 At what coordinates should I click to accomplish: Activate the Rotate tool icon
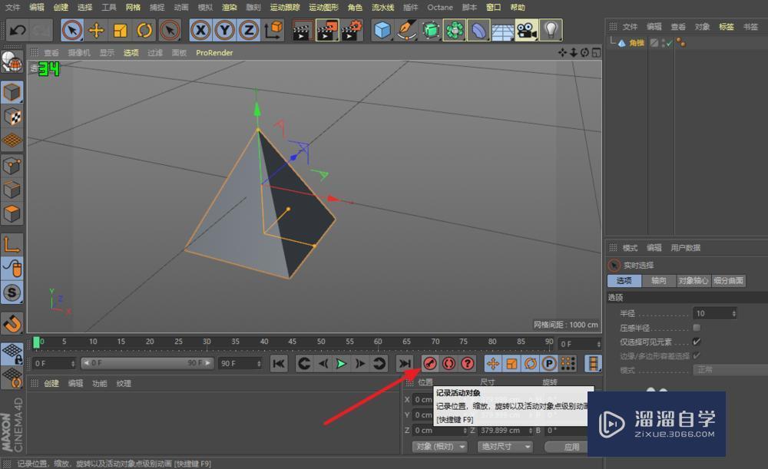[144, 31]
